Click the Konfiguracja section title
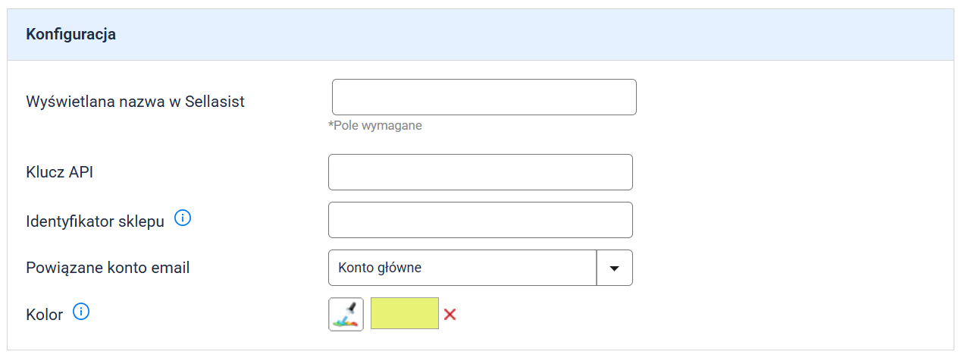Image resolution: width=965 pixels, height=361 pixels. (x=70, y=34)
